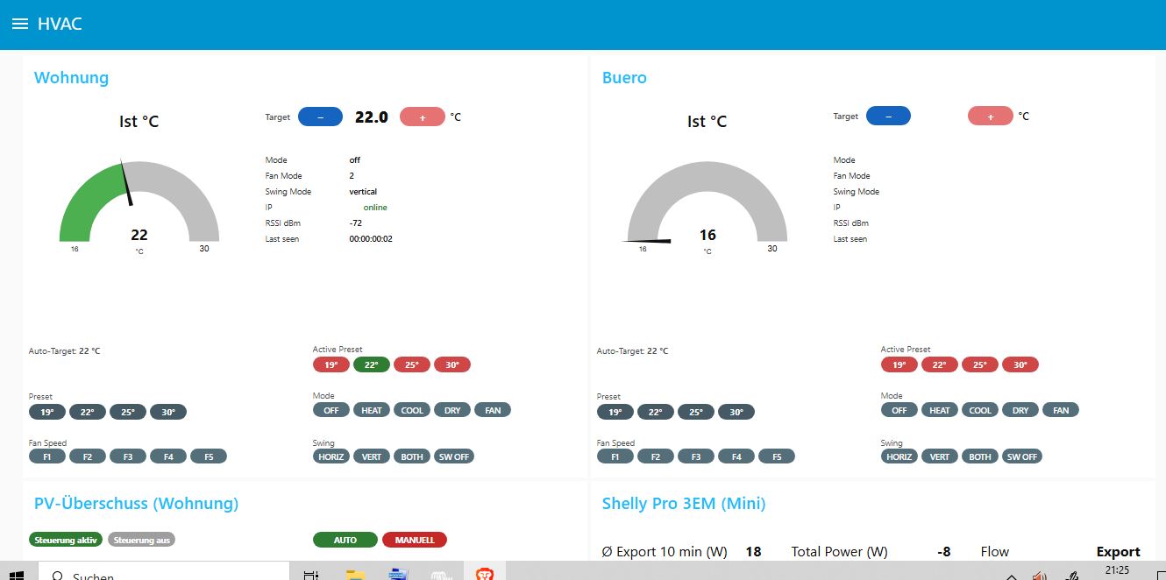Select Wohnung fan speed F3

(x=127, y=456)
